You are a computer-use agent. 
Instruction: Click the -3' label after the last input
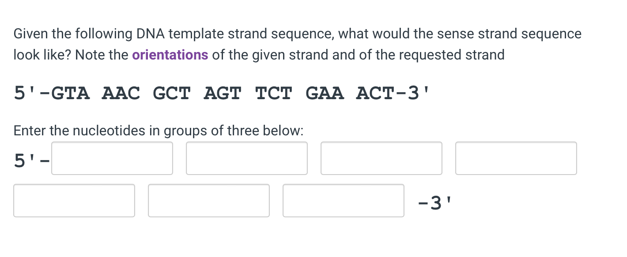pyautogui.click(x=435, y=202)
